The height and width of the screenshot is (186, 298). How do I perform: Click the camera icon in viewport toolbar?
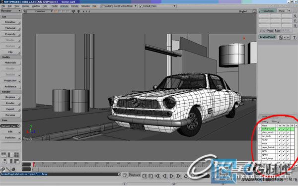tap(74, 11)
